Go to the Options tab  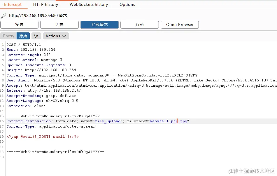coord(127,5)
